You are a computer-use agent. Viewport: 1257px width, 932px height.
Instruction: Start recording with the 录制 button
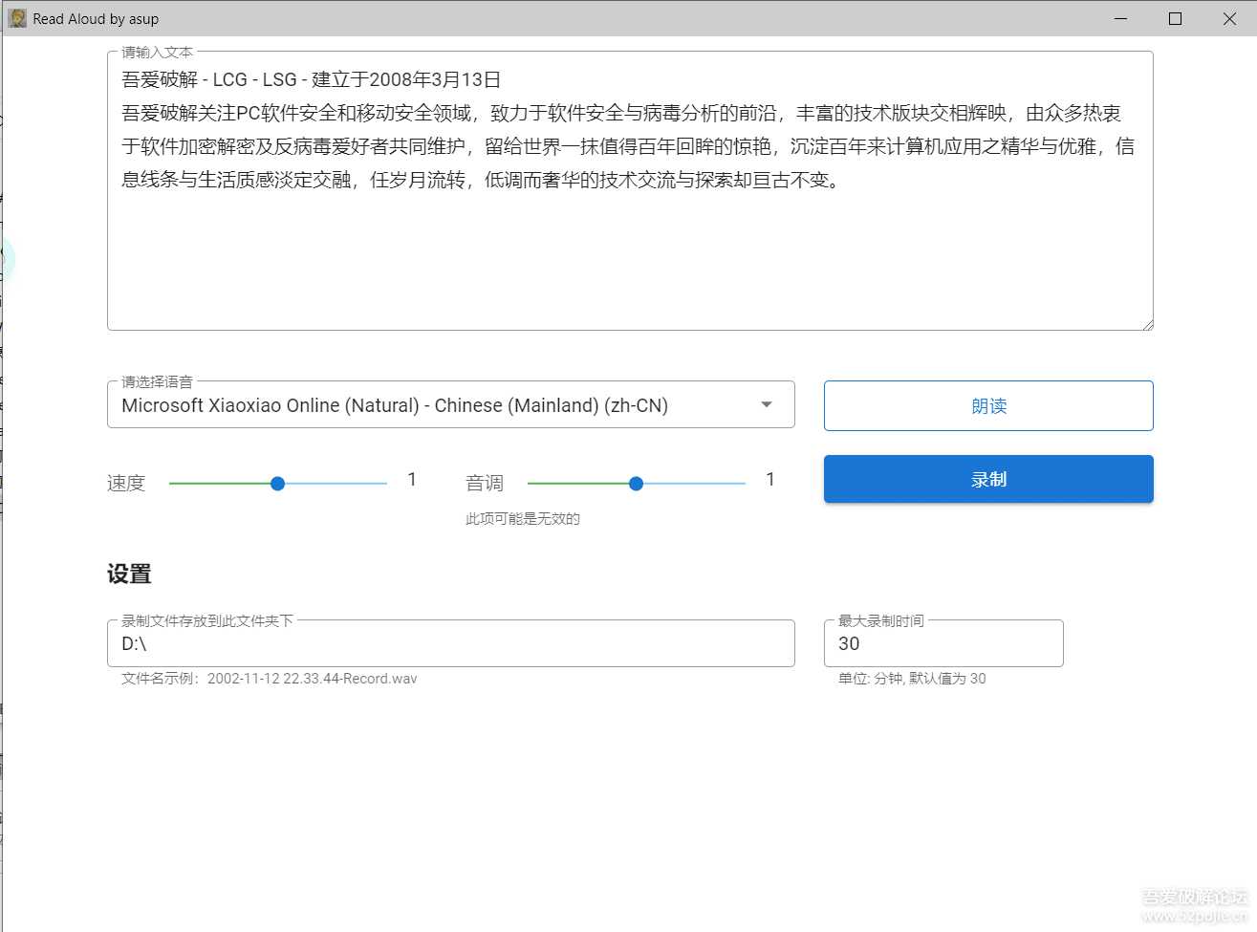coord(988,479)
